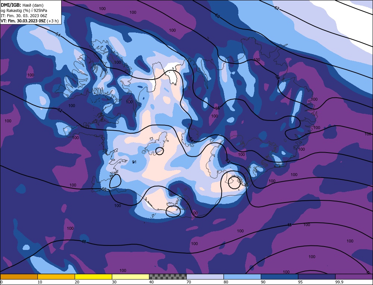Screen dimensions: 373x285
Task: Click the '95' legend scale value
Action: pos(300,282)
